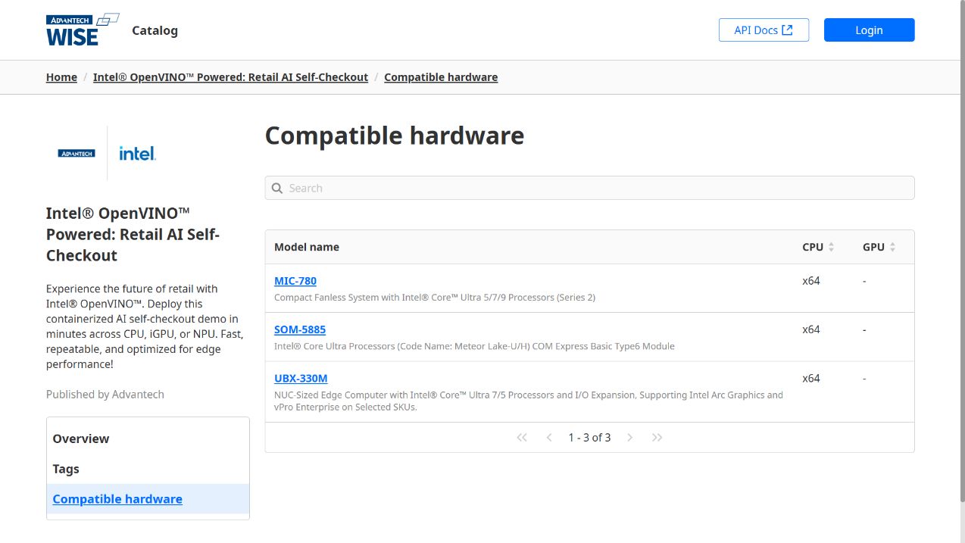This screenshot has width=965, height=543.
Task: Go to next page of results
Action: [x=629, y=438]
